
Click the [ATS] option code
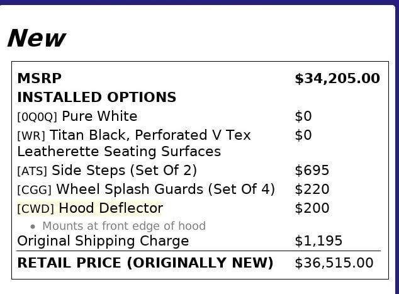click(x=32, y=171)
